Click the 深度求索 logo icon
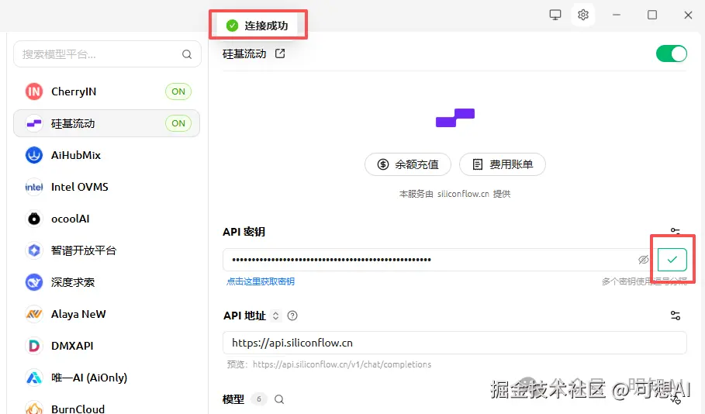705x414 pixels. [x=33, y=282]
